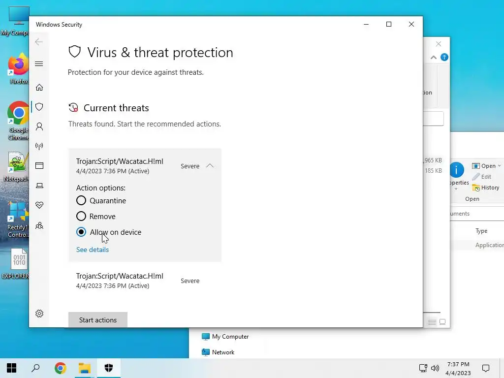The width and height of the screenshot is (504, 378).
Task: Collapse the Explorer ribbon chevron
Action: [x=433, y=57]
